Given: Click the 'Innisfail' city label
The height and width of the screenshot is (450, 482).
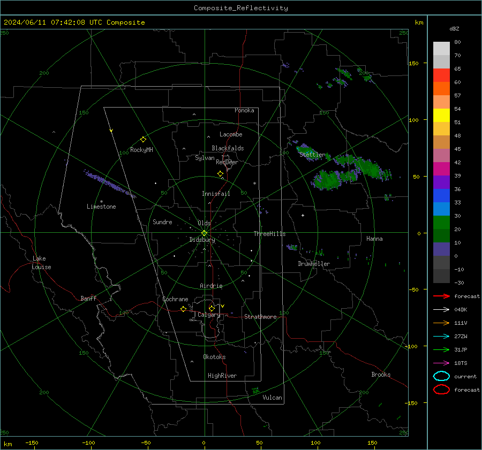Looking at the screenshot, I should click(x=216, y=194).
